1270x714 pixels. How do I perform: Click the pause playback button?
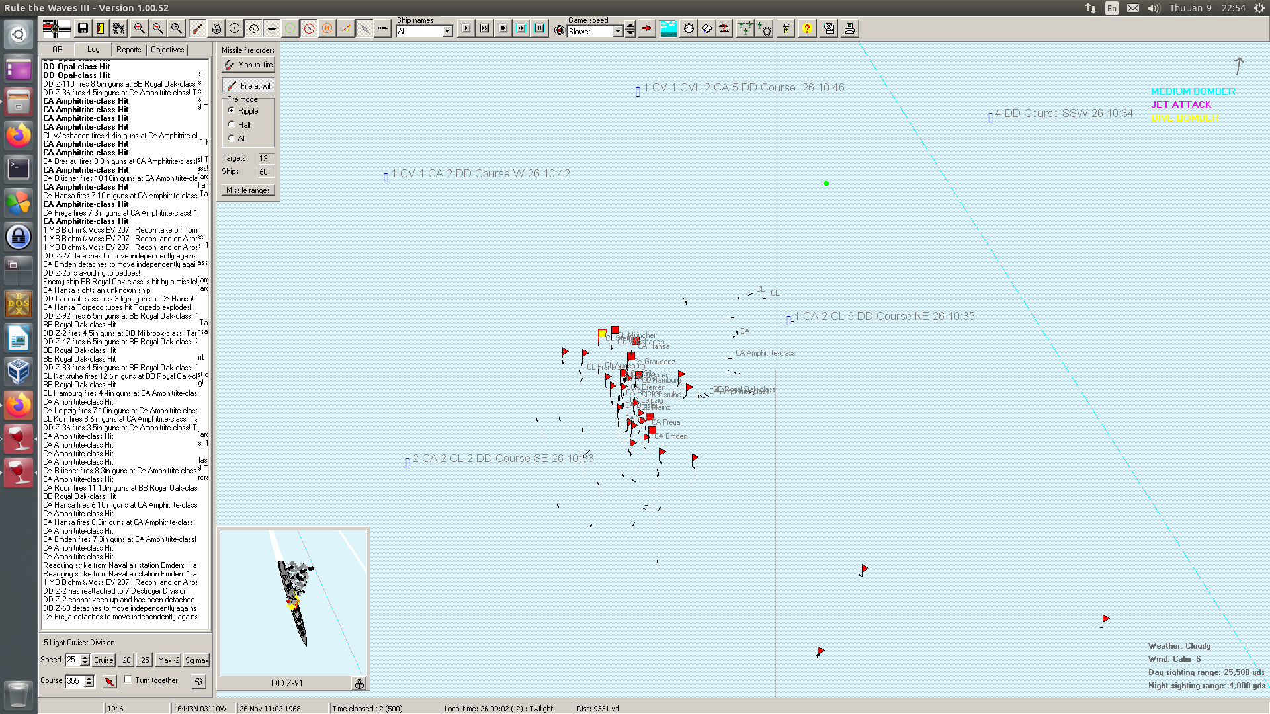[540, 28]
